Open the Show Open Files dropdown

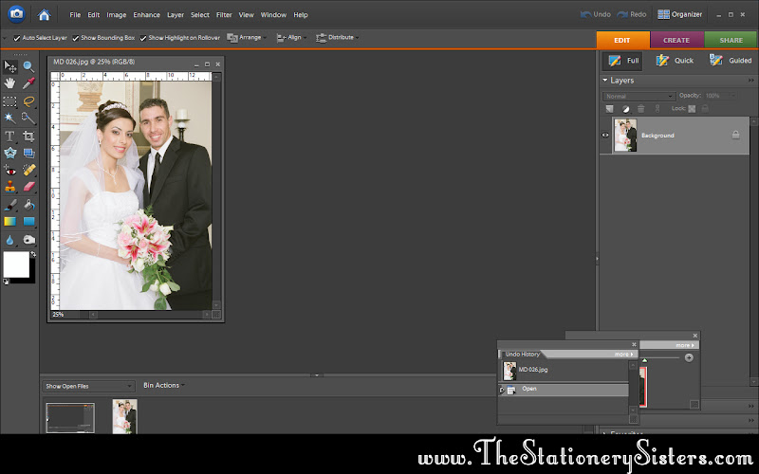pos(88,386)
